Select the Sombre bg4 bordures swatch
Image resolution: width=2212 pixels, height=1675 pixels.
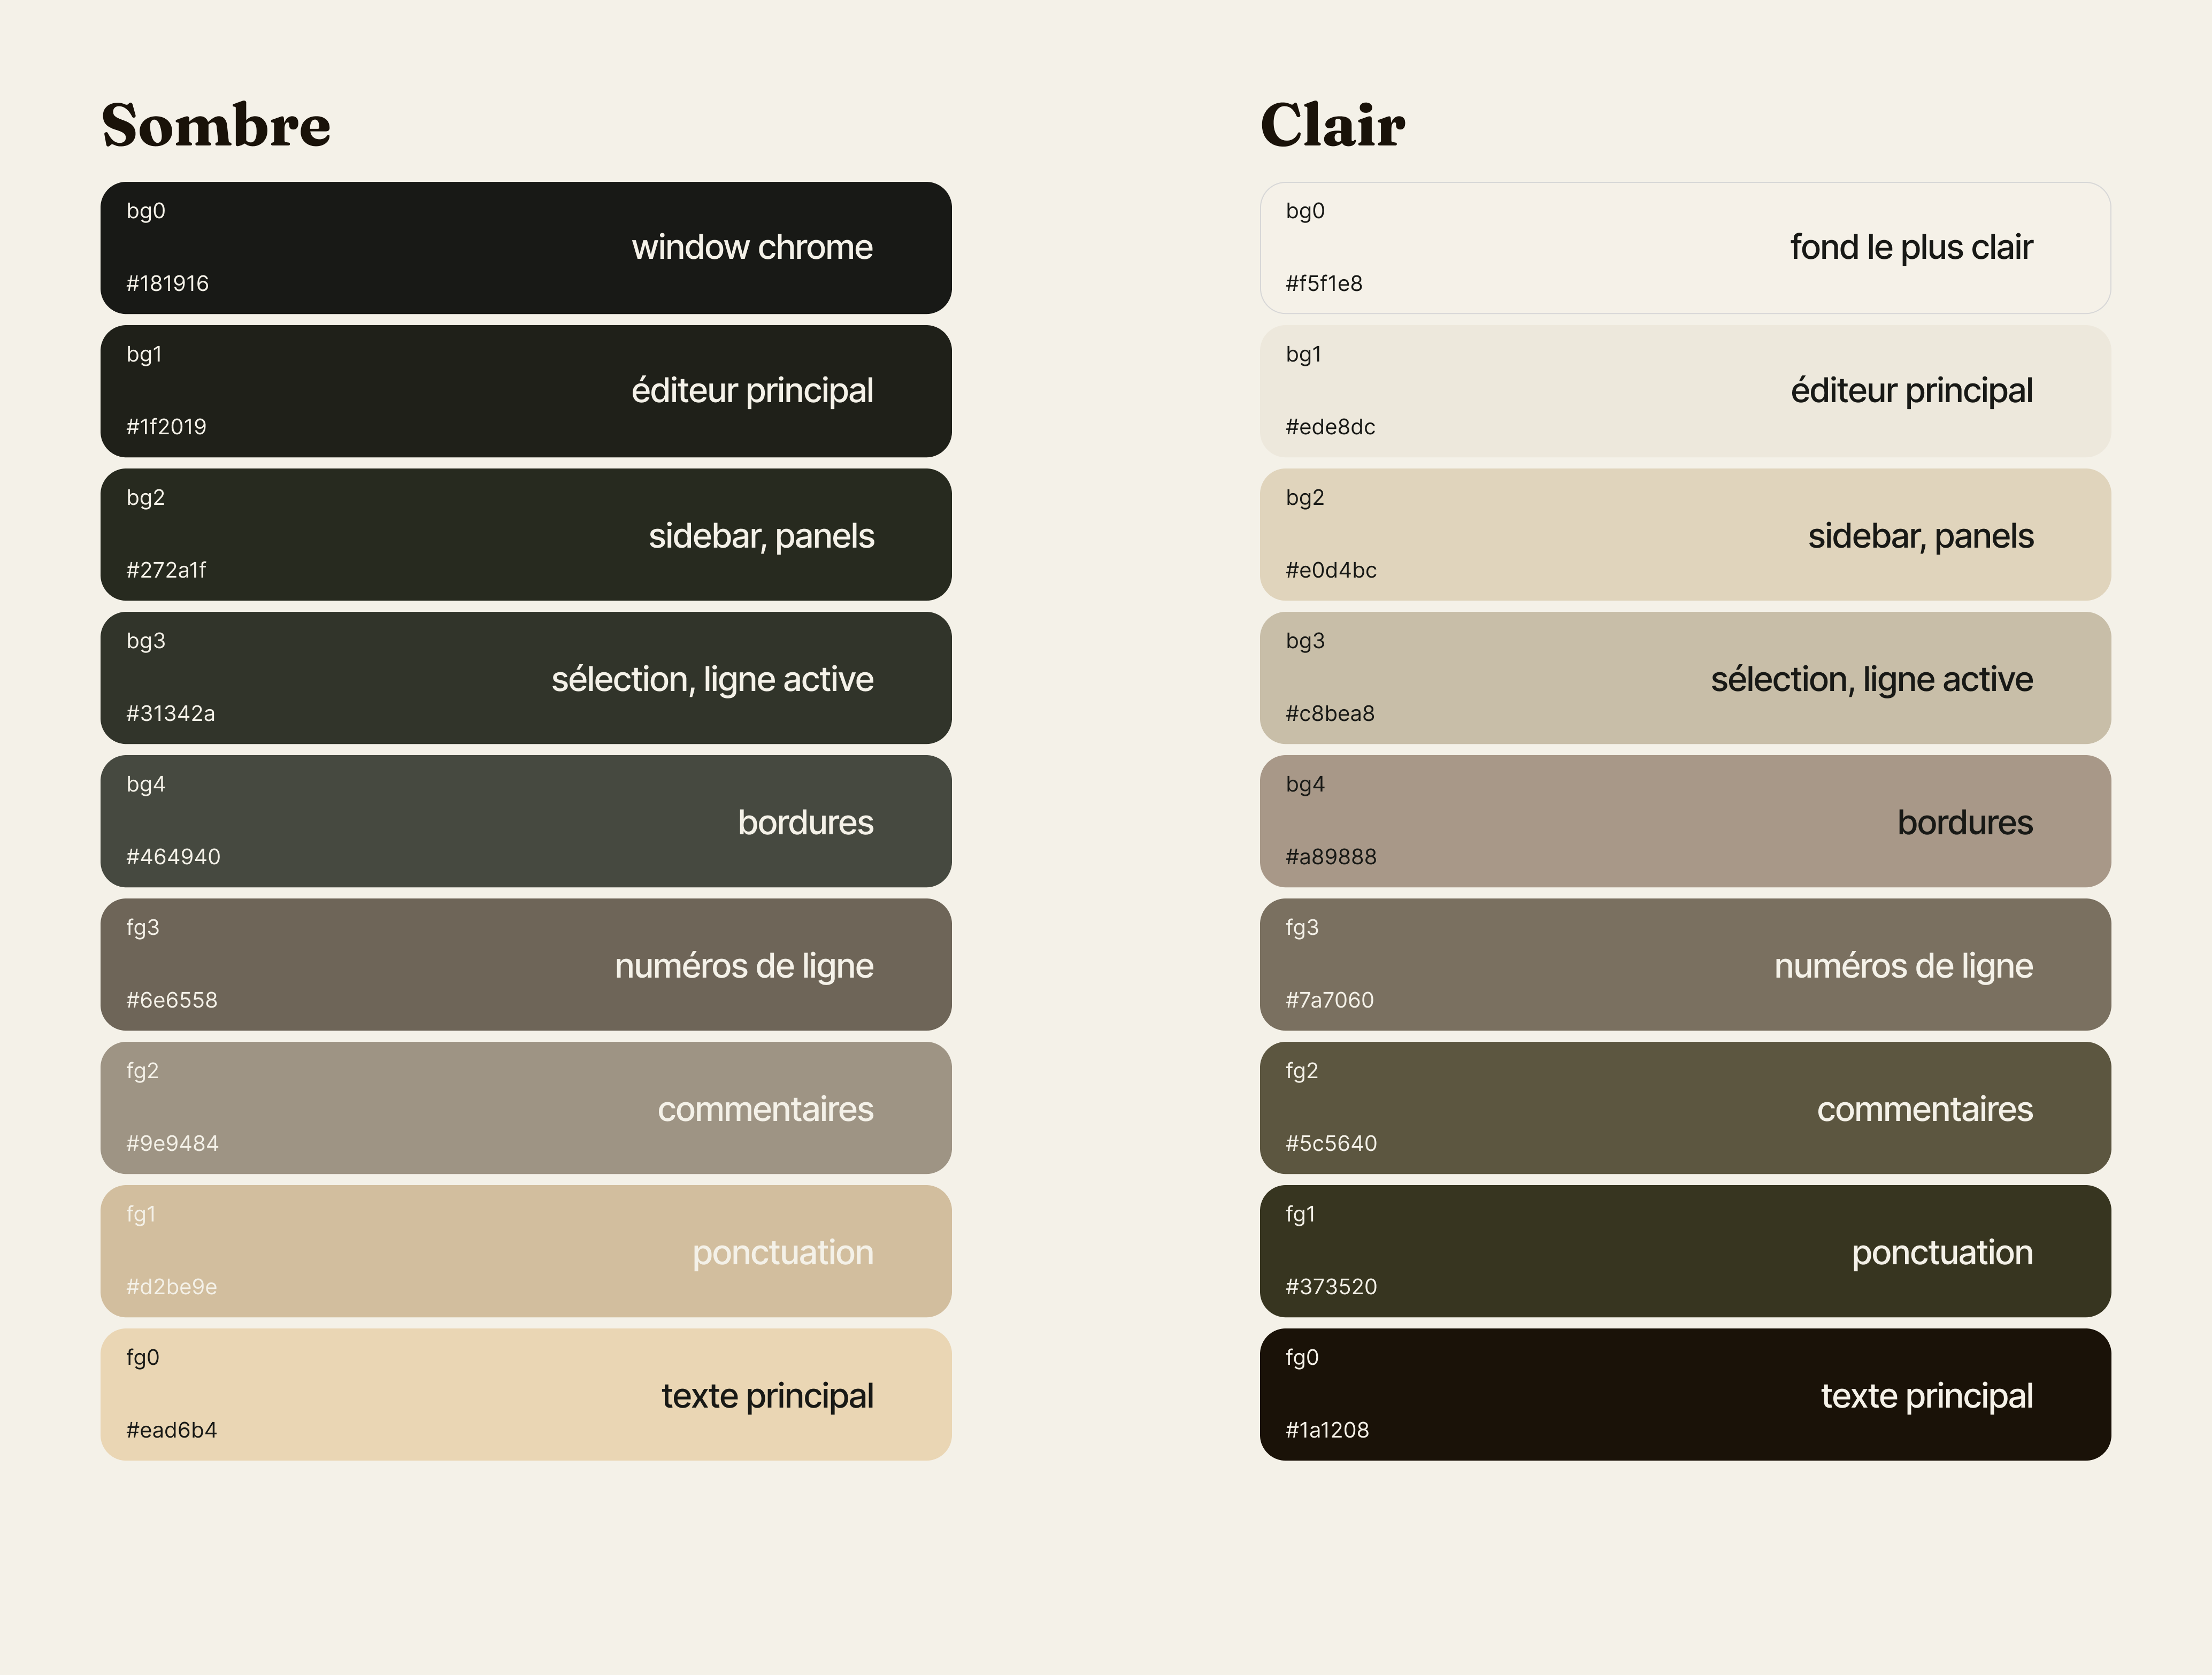click(x=526, y=821)
